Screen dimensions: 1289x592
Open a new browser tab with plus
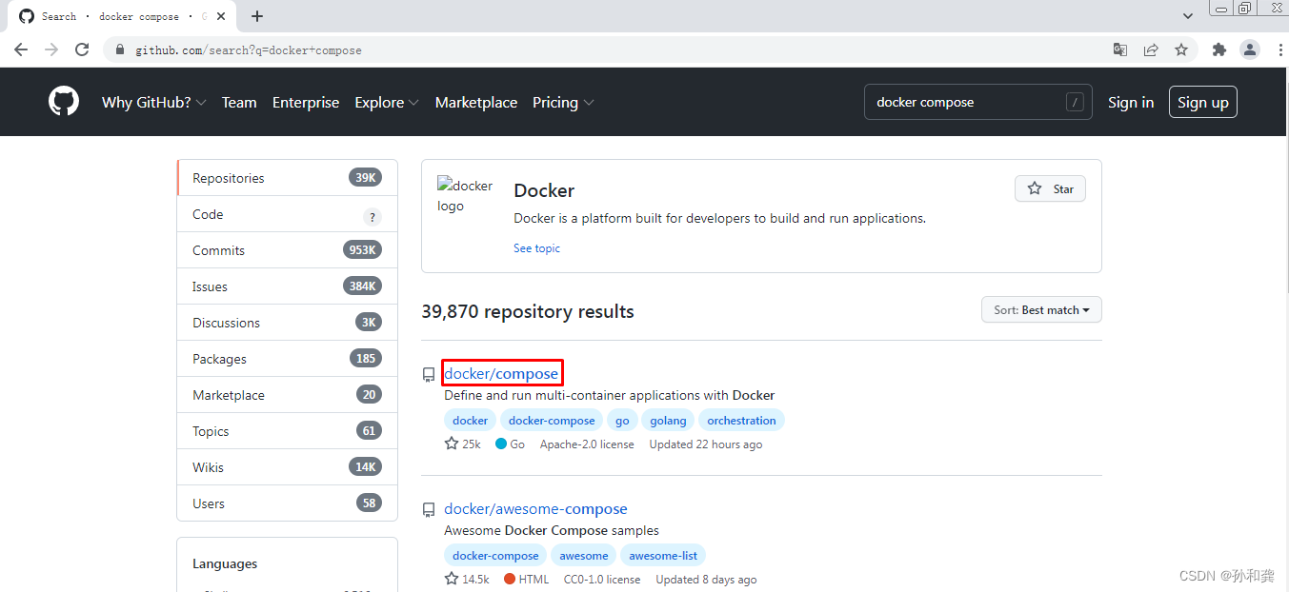click(257, 16)
